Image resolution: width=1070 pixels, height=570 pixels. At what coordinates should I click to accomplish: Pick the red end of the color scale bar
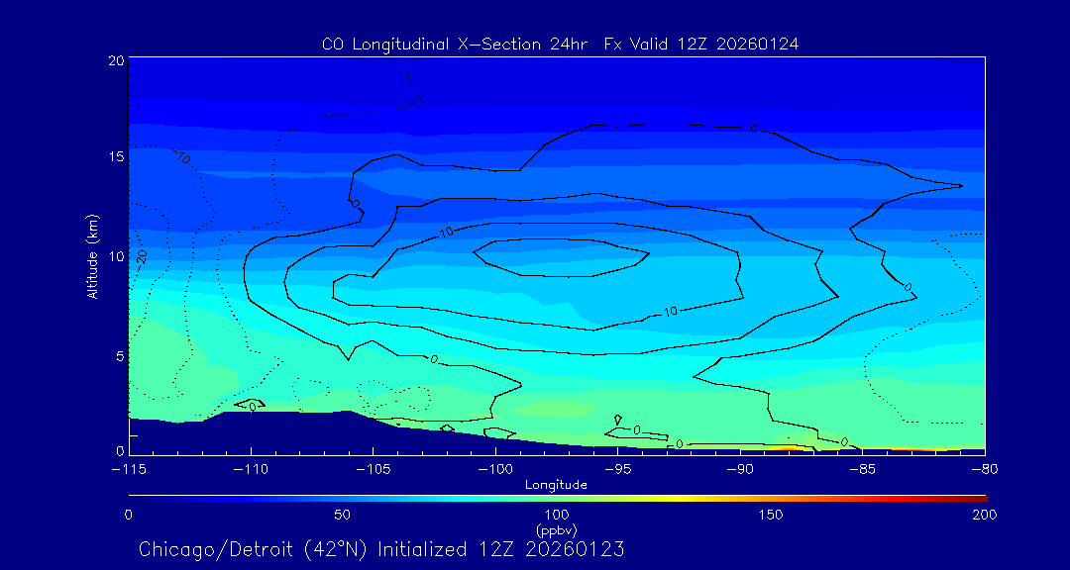tap(979, 497)
